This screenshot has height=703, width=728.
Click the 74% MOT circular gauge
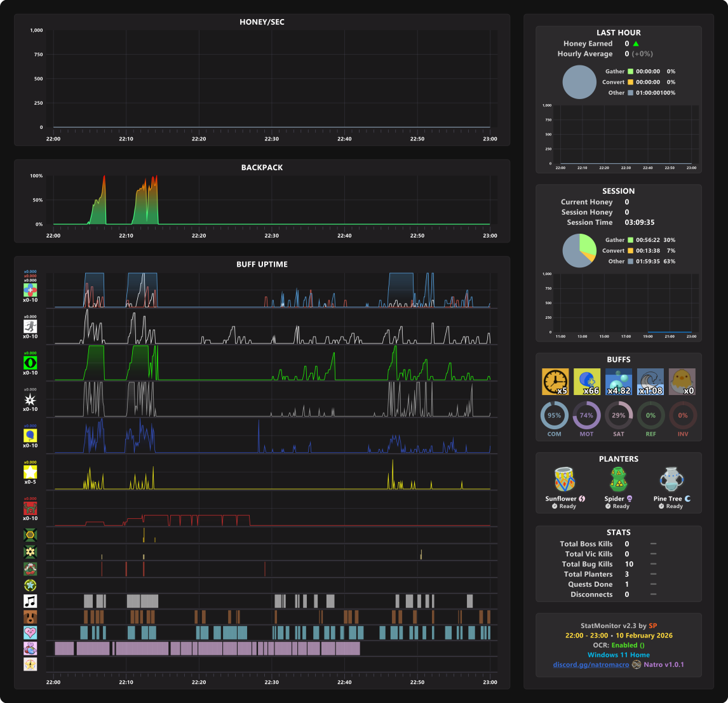click(x=586, y=416)
